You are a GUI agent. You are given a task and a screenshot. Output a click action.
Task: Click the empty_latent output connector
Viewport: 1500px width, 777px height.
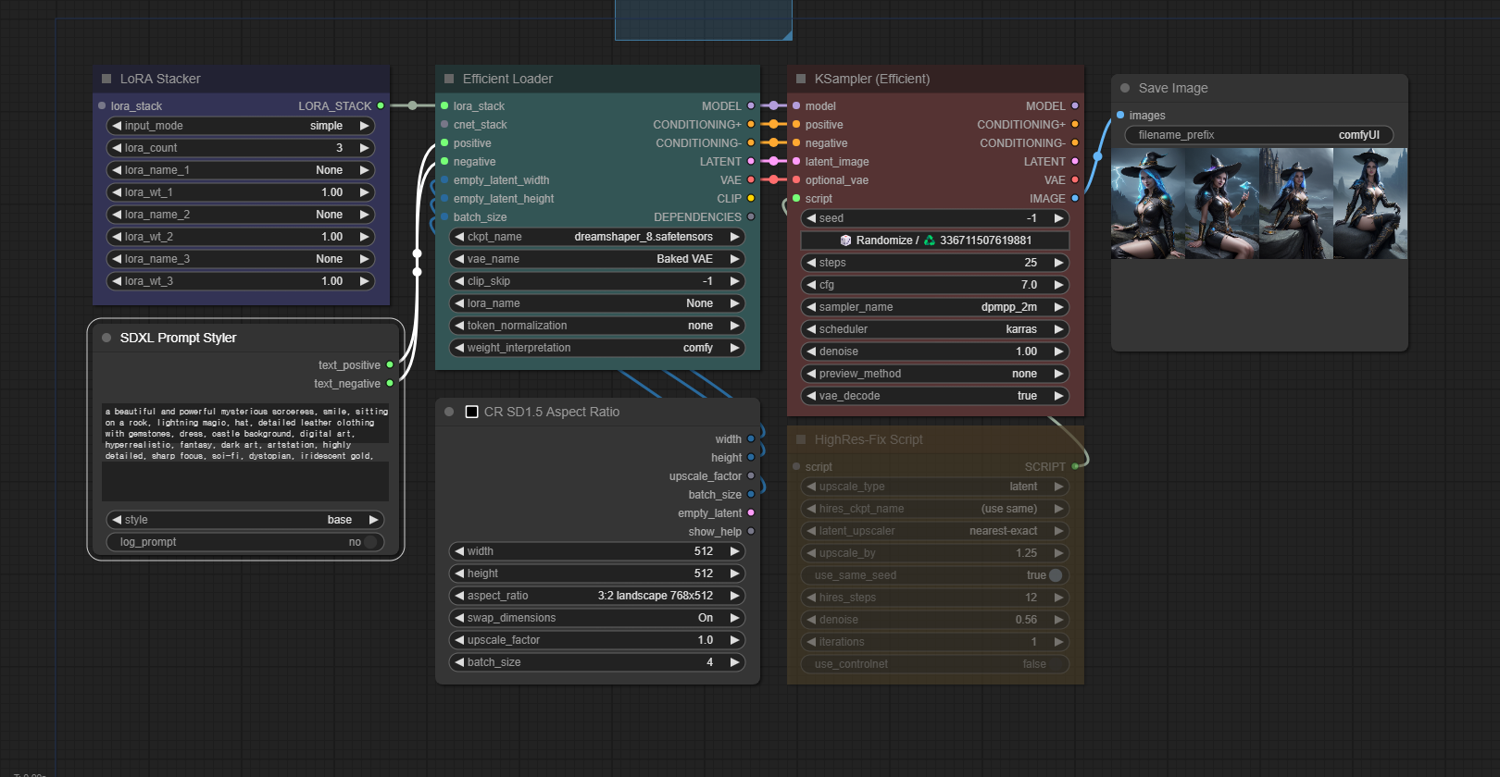point(751,512)
